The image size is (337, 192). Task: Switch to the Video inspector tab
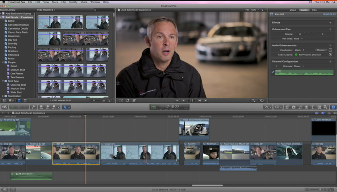(x=292, y=9)
